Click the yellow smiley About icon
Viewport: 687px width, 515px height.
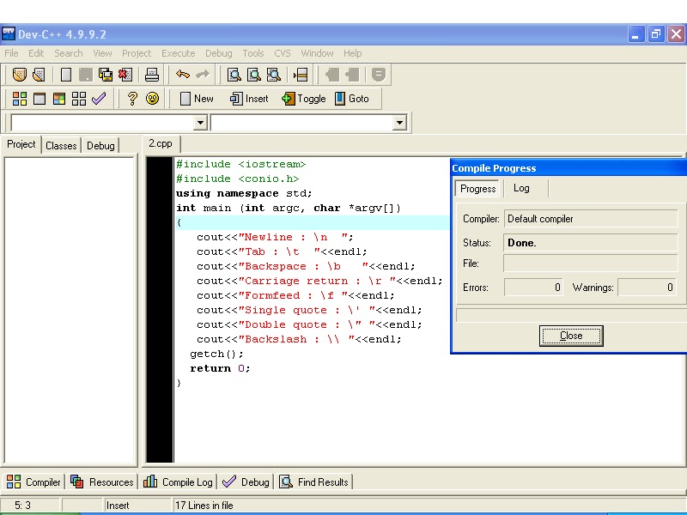click(x=153, y=99)
